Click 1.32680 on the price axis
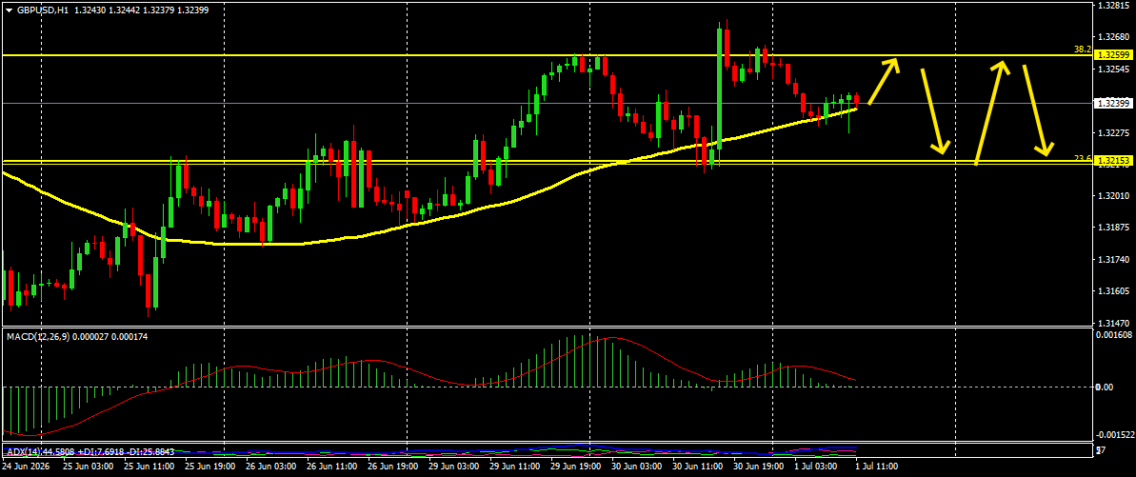This screenshot has height=477, width=1136. 1113,37
